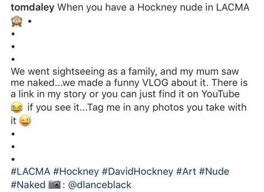Click the winking tongue-out emoji
The image size is (264, 192).
coord(25,121)
